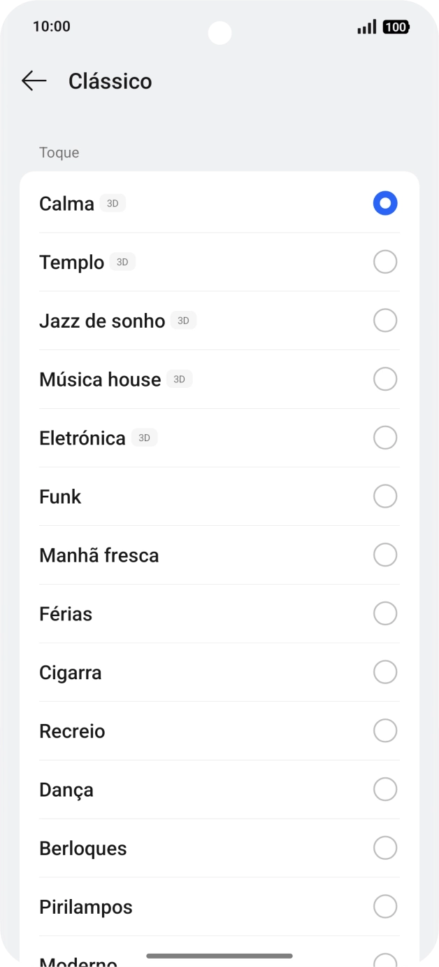Pick the Dança ringtone
Image resolution: width=439 pixels, height=967 pixels.
tap(385, 789)
